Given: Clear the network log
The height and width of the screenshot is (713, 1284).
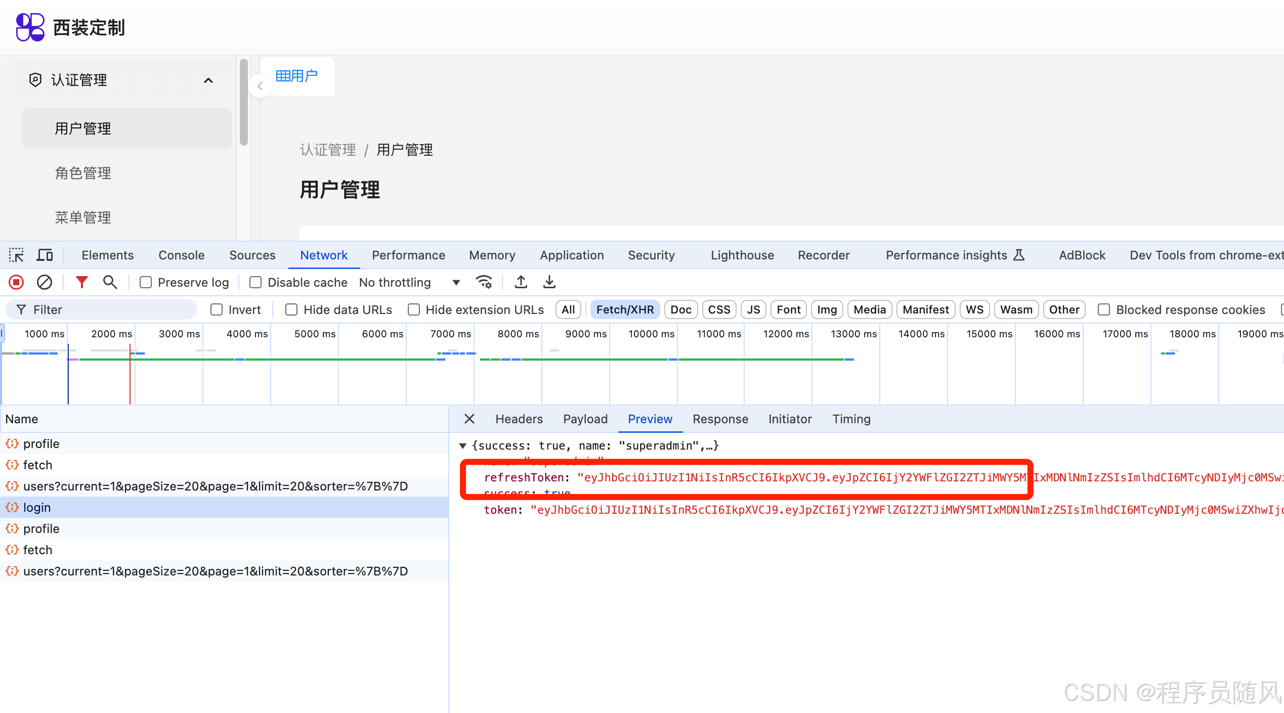Looking at the screenshot, I should [45, 282].
